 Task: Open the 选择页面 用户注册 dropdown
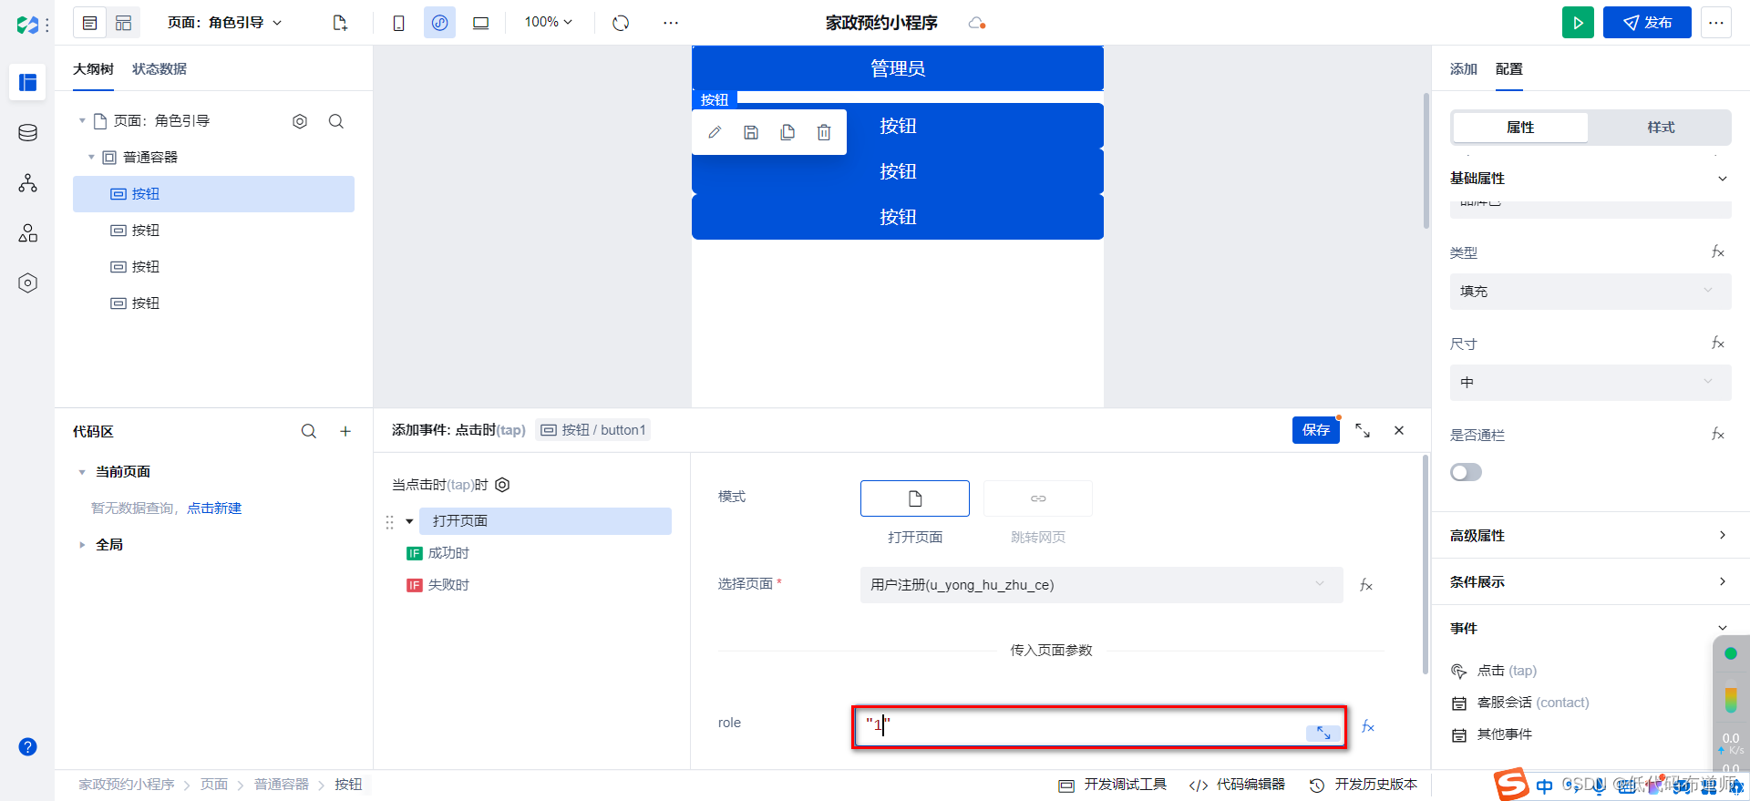pos(1101,585)
